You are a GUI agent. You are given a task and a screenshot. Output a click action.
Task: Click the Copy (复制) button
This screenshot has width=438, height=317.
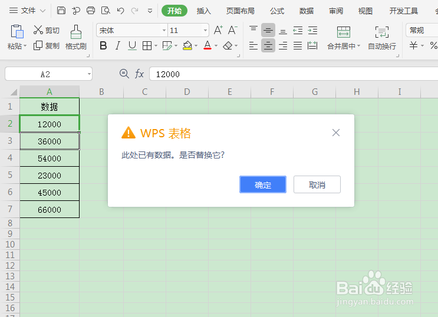(47, 45)
